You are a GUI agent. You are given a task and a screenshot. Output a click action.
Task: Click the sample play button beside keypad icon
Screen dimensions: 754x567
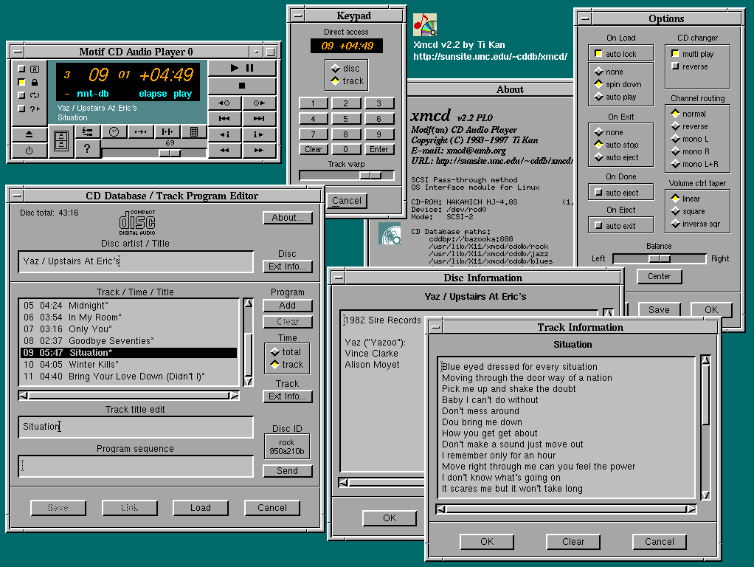(167, 132)
